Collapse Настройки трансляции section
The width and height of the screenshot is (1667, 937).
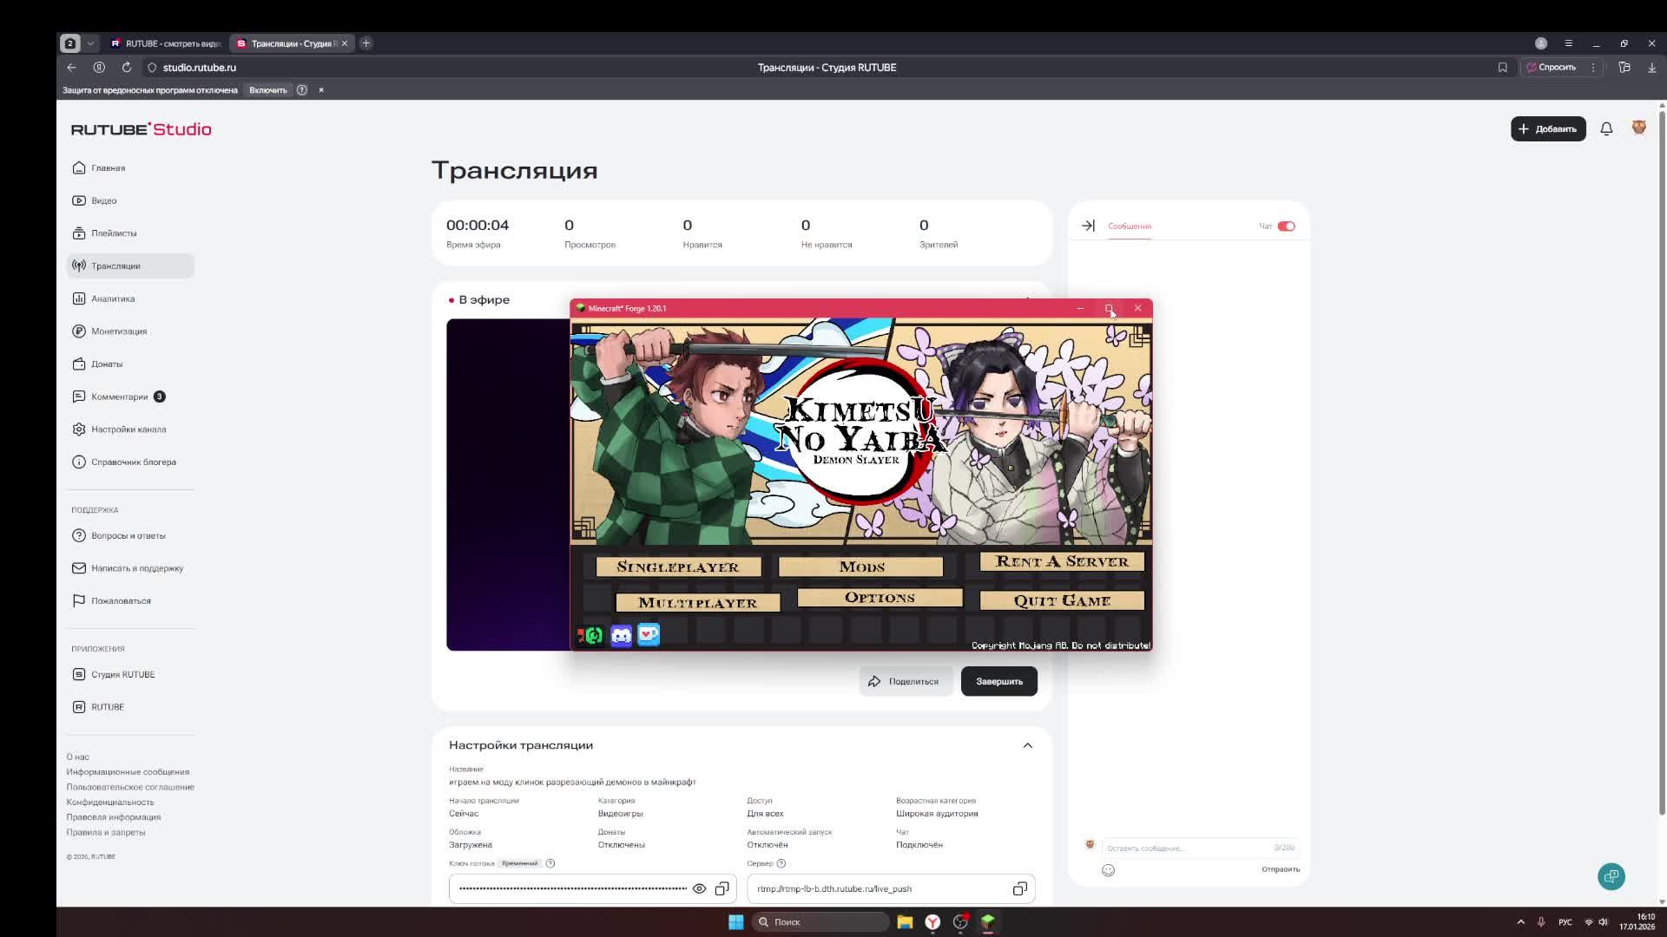[1027, 745]
